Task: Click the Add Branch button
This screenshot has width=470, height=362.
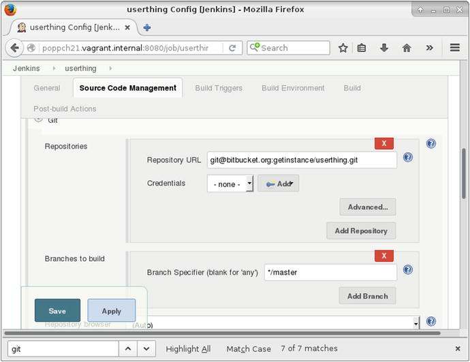Action: coord(368,296)
